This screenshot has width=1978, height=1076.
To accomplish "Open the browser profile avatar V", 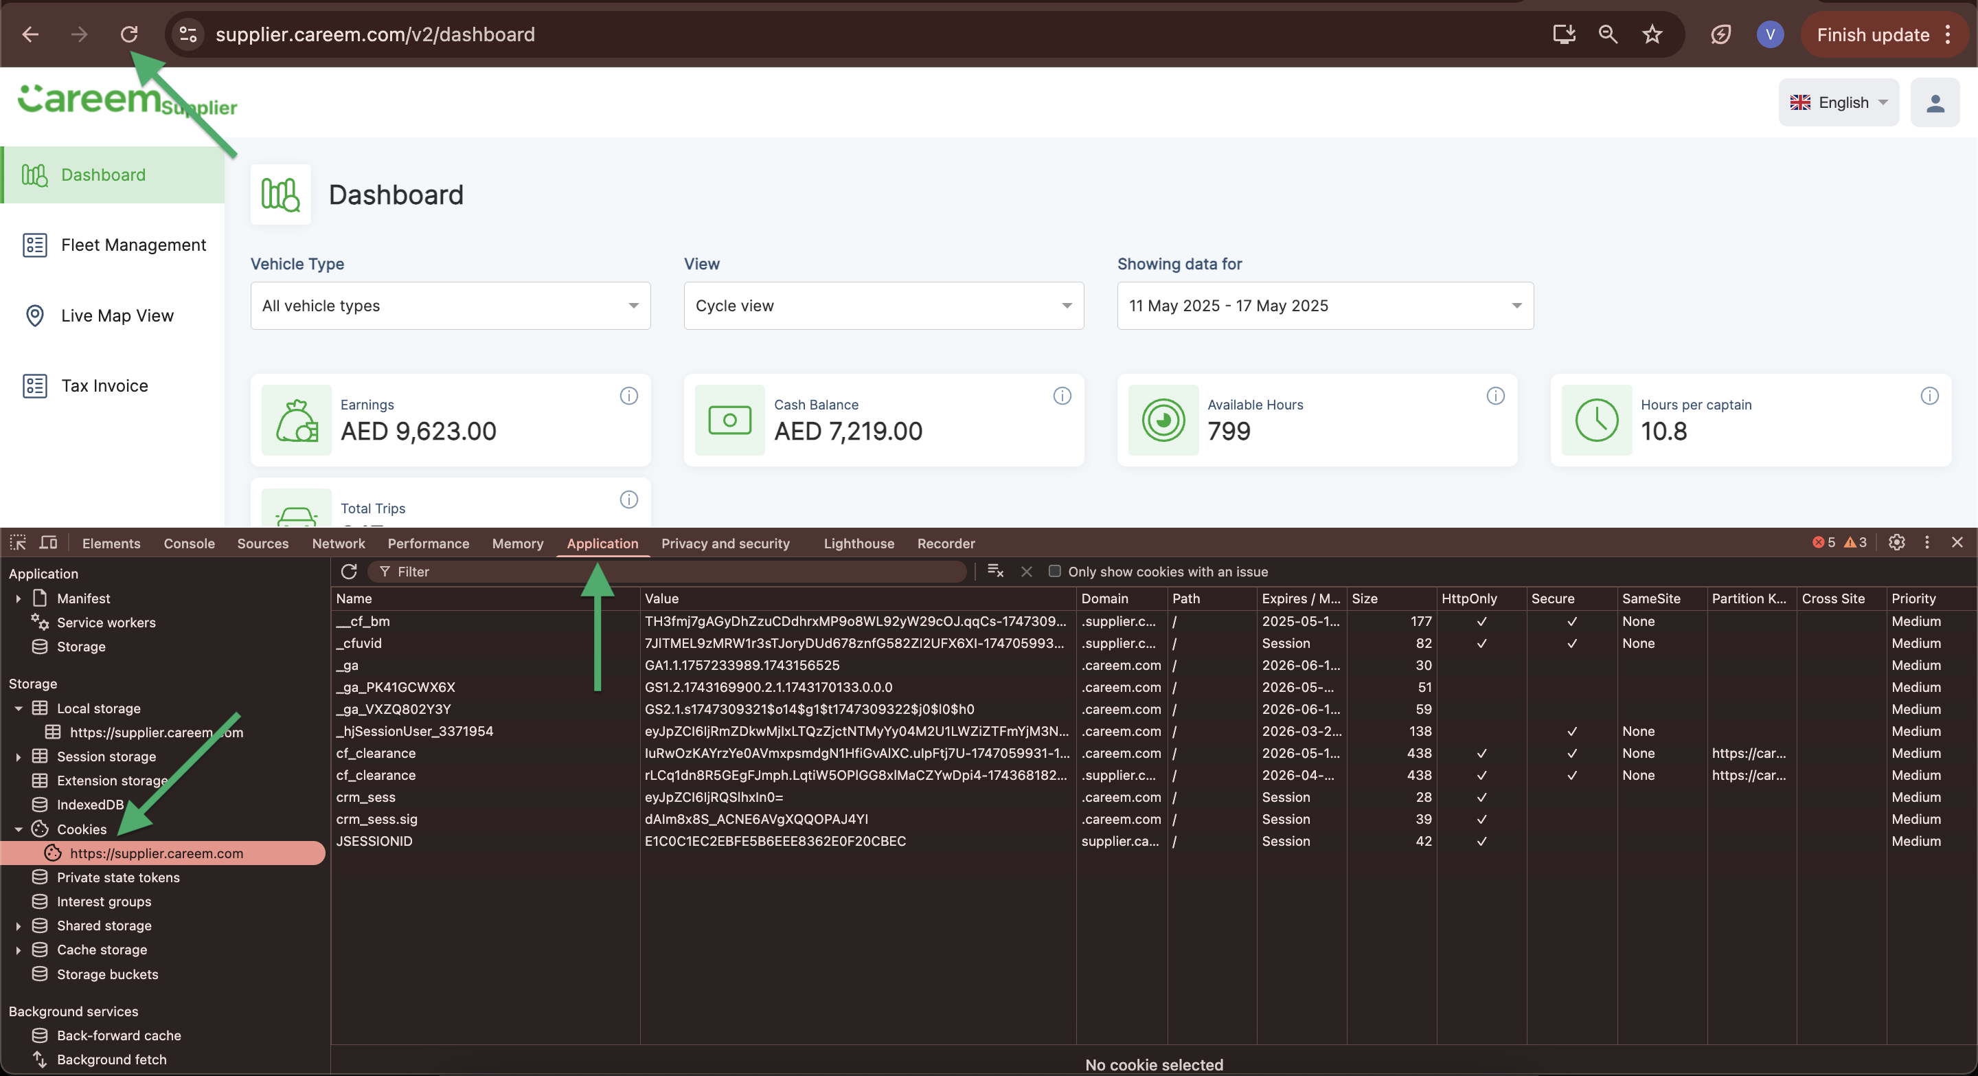I will tap(1770, 34).
